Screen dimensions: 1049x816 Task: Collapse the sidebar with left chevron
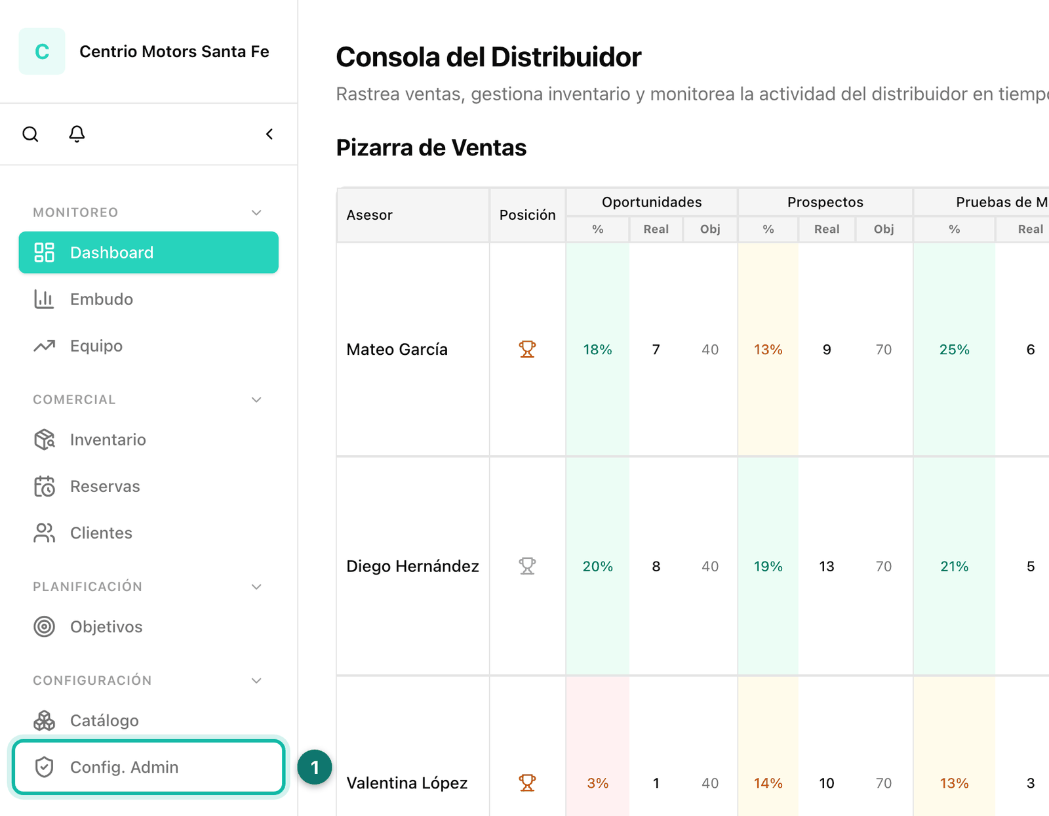tap(269, 134)
